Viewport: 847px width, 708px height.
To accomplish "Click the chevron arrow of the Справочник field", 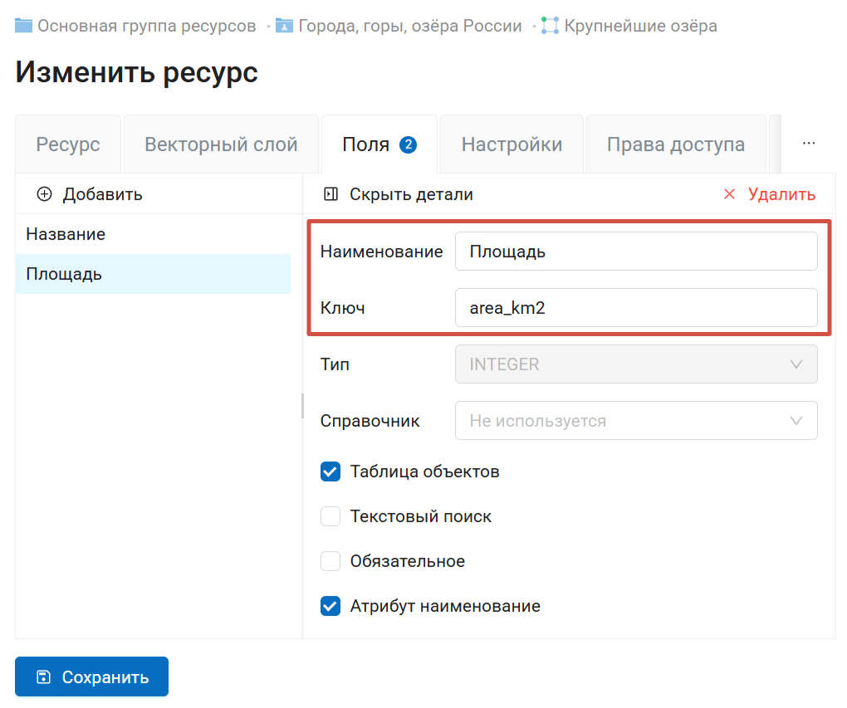I will (796, 421).
